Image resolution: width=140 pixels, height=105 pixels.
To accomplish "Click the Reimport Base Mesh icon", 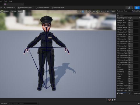I will point(18,8).
